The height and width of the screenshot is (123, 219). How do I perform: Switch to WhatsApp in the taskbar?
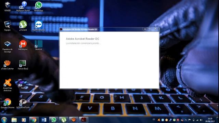54,120
